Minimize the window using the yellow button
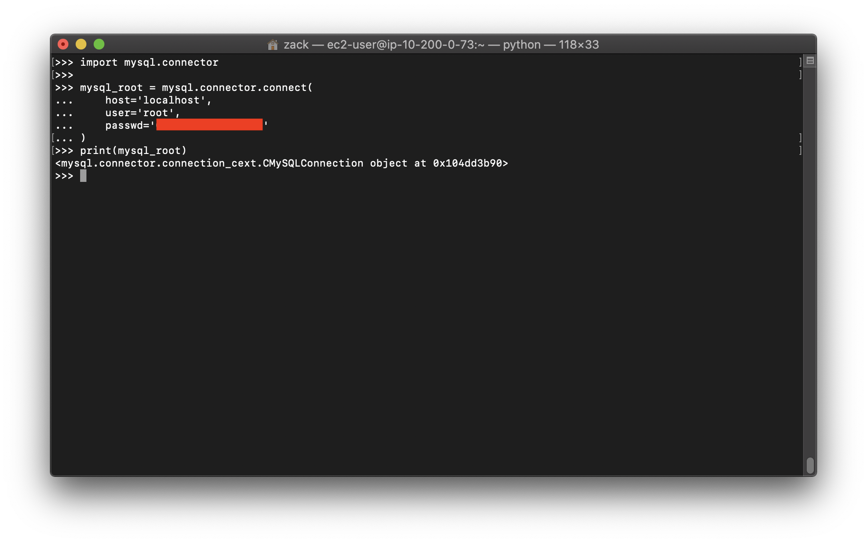 pyautogui.click(x=81, y=44)
